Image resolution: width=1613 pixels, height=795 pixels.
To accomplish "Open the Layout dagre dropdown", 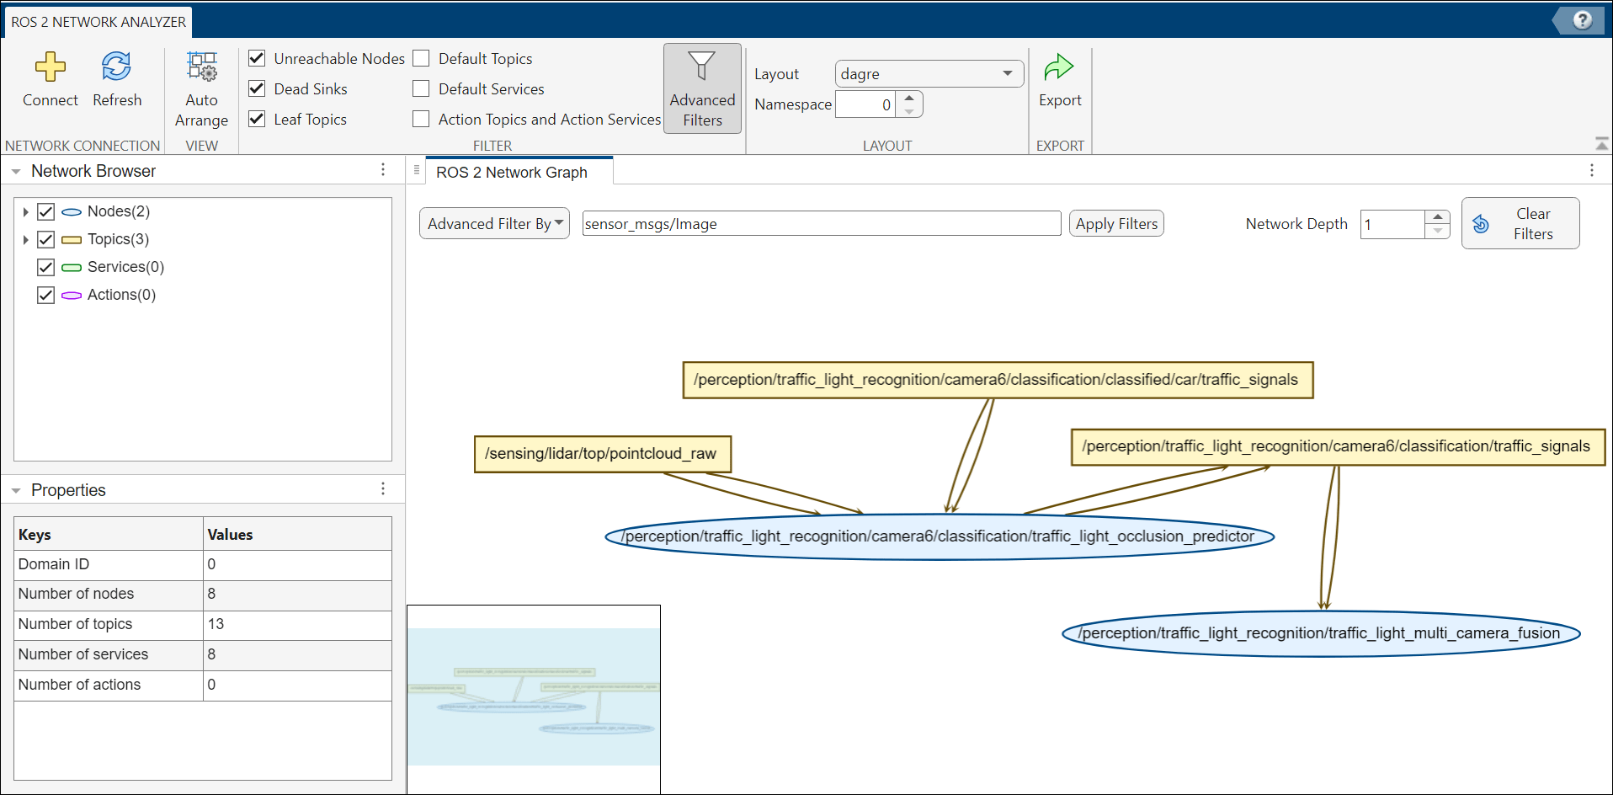I will pyautogui.click(x=929, y=74).
